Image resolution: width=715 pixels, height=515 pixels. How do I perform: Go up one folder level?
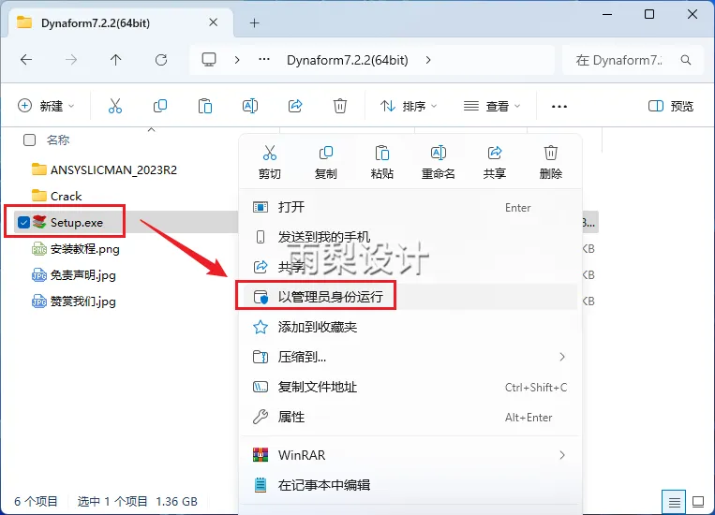pyautogui.click(x=116, y=60)
